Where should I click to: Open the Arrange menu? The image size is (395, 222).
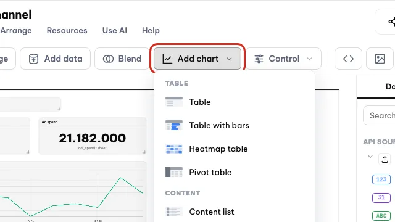pos(16,30)
